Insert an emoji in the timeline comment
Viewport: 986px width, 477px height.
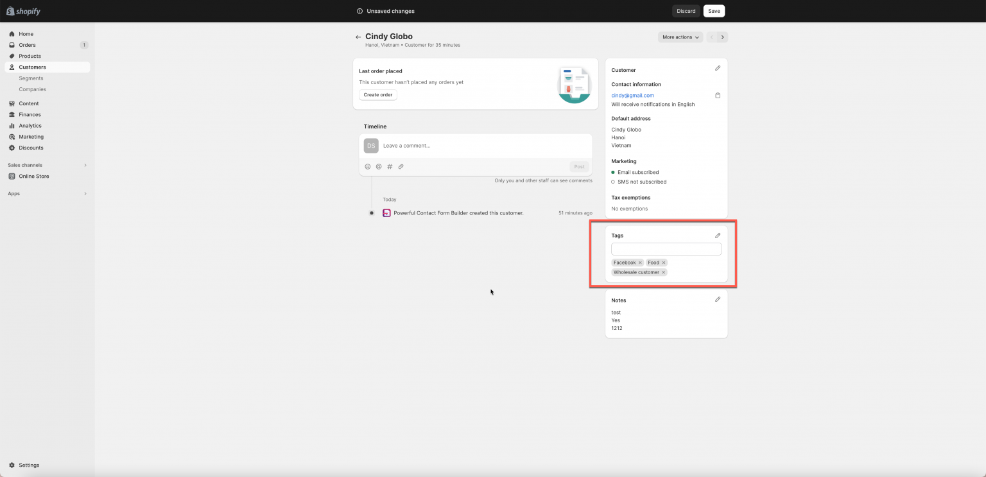(x=368, y=167)
